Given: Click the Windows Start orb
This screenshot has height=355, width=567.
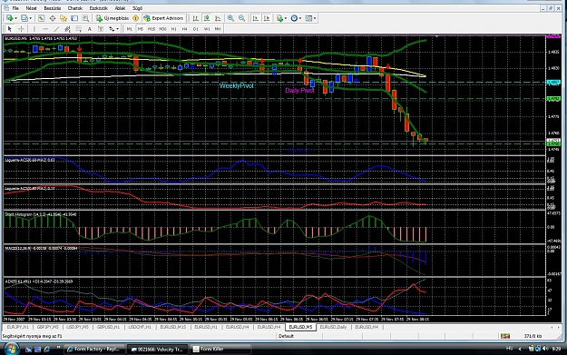Looking at the screenshot, I should tap(11, 349).
